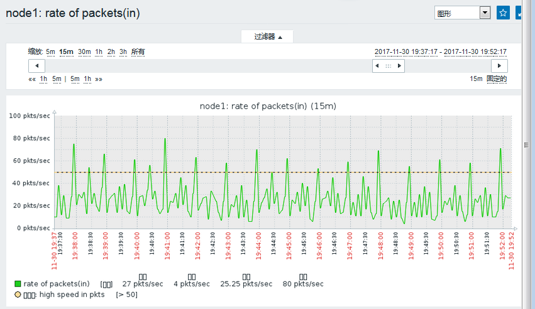Click the date range timestamp link
Screen dimensions: 535x309
pos(441,51)
